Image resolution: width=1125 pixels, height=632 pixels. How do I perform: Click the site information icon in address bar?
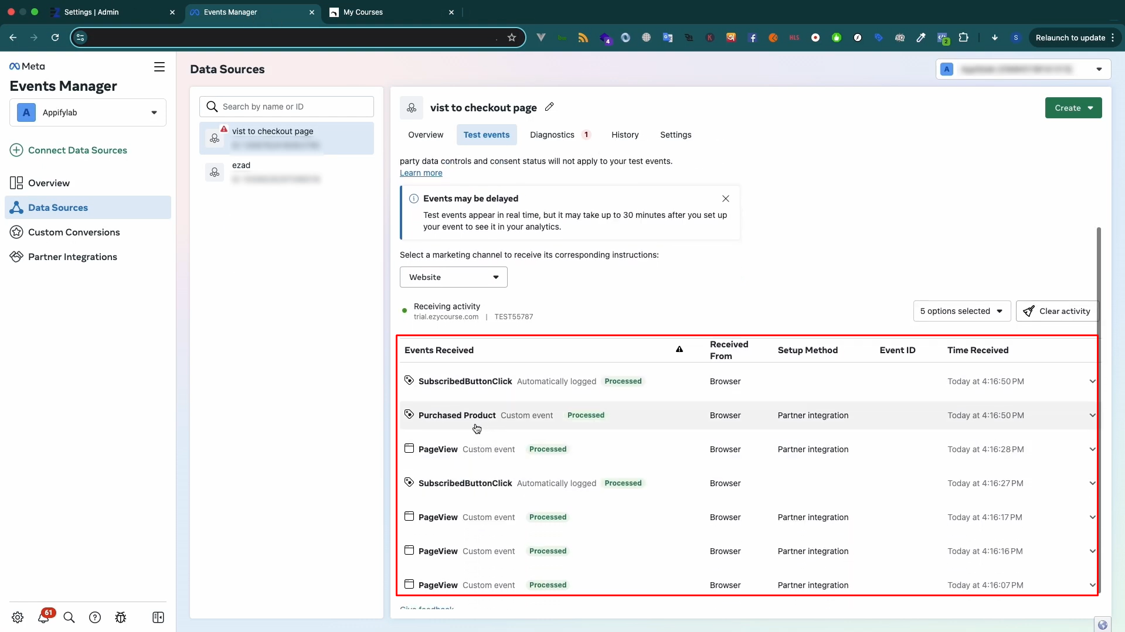point(81,37)
